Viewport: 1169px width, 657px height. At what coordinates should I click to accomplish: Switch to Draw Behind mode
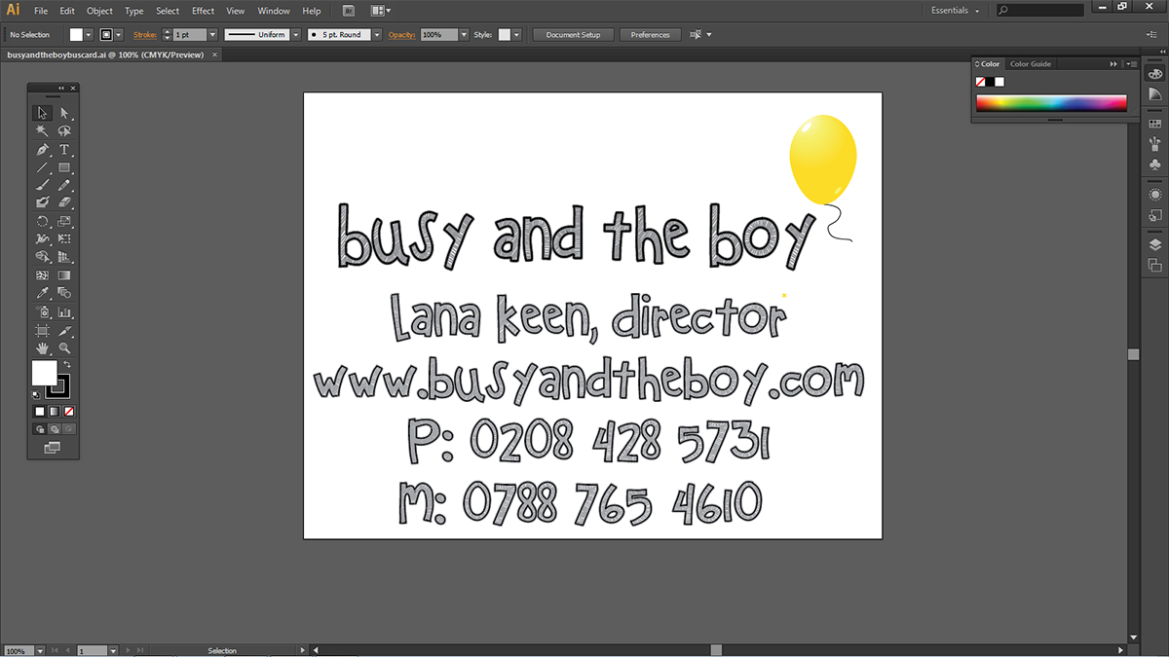click(55, 428)
